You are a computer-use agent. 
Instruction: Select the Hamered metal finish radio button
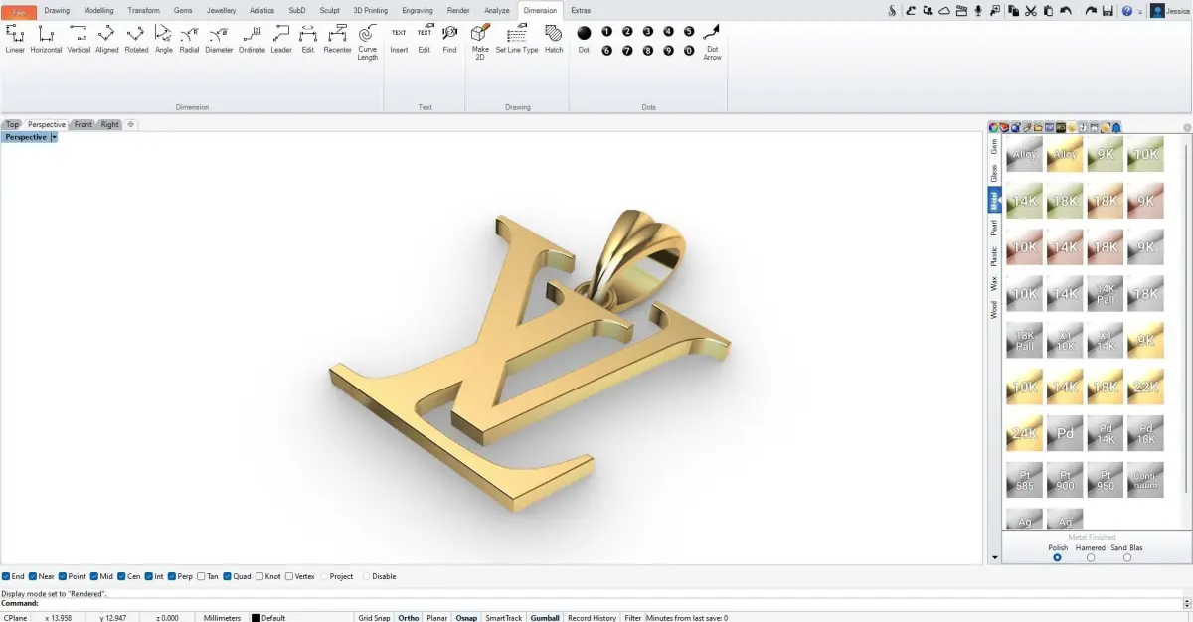(x=1091, y=557)
